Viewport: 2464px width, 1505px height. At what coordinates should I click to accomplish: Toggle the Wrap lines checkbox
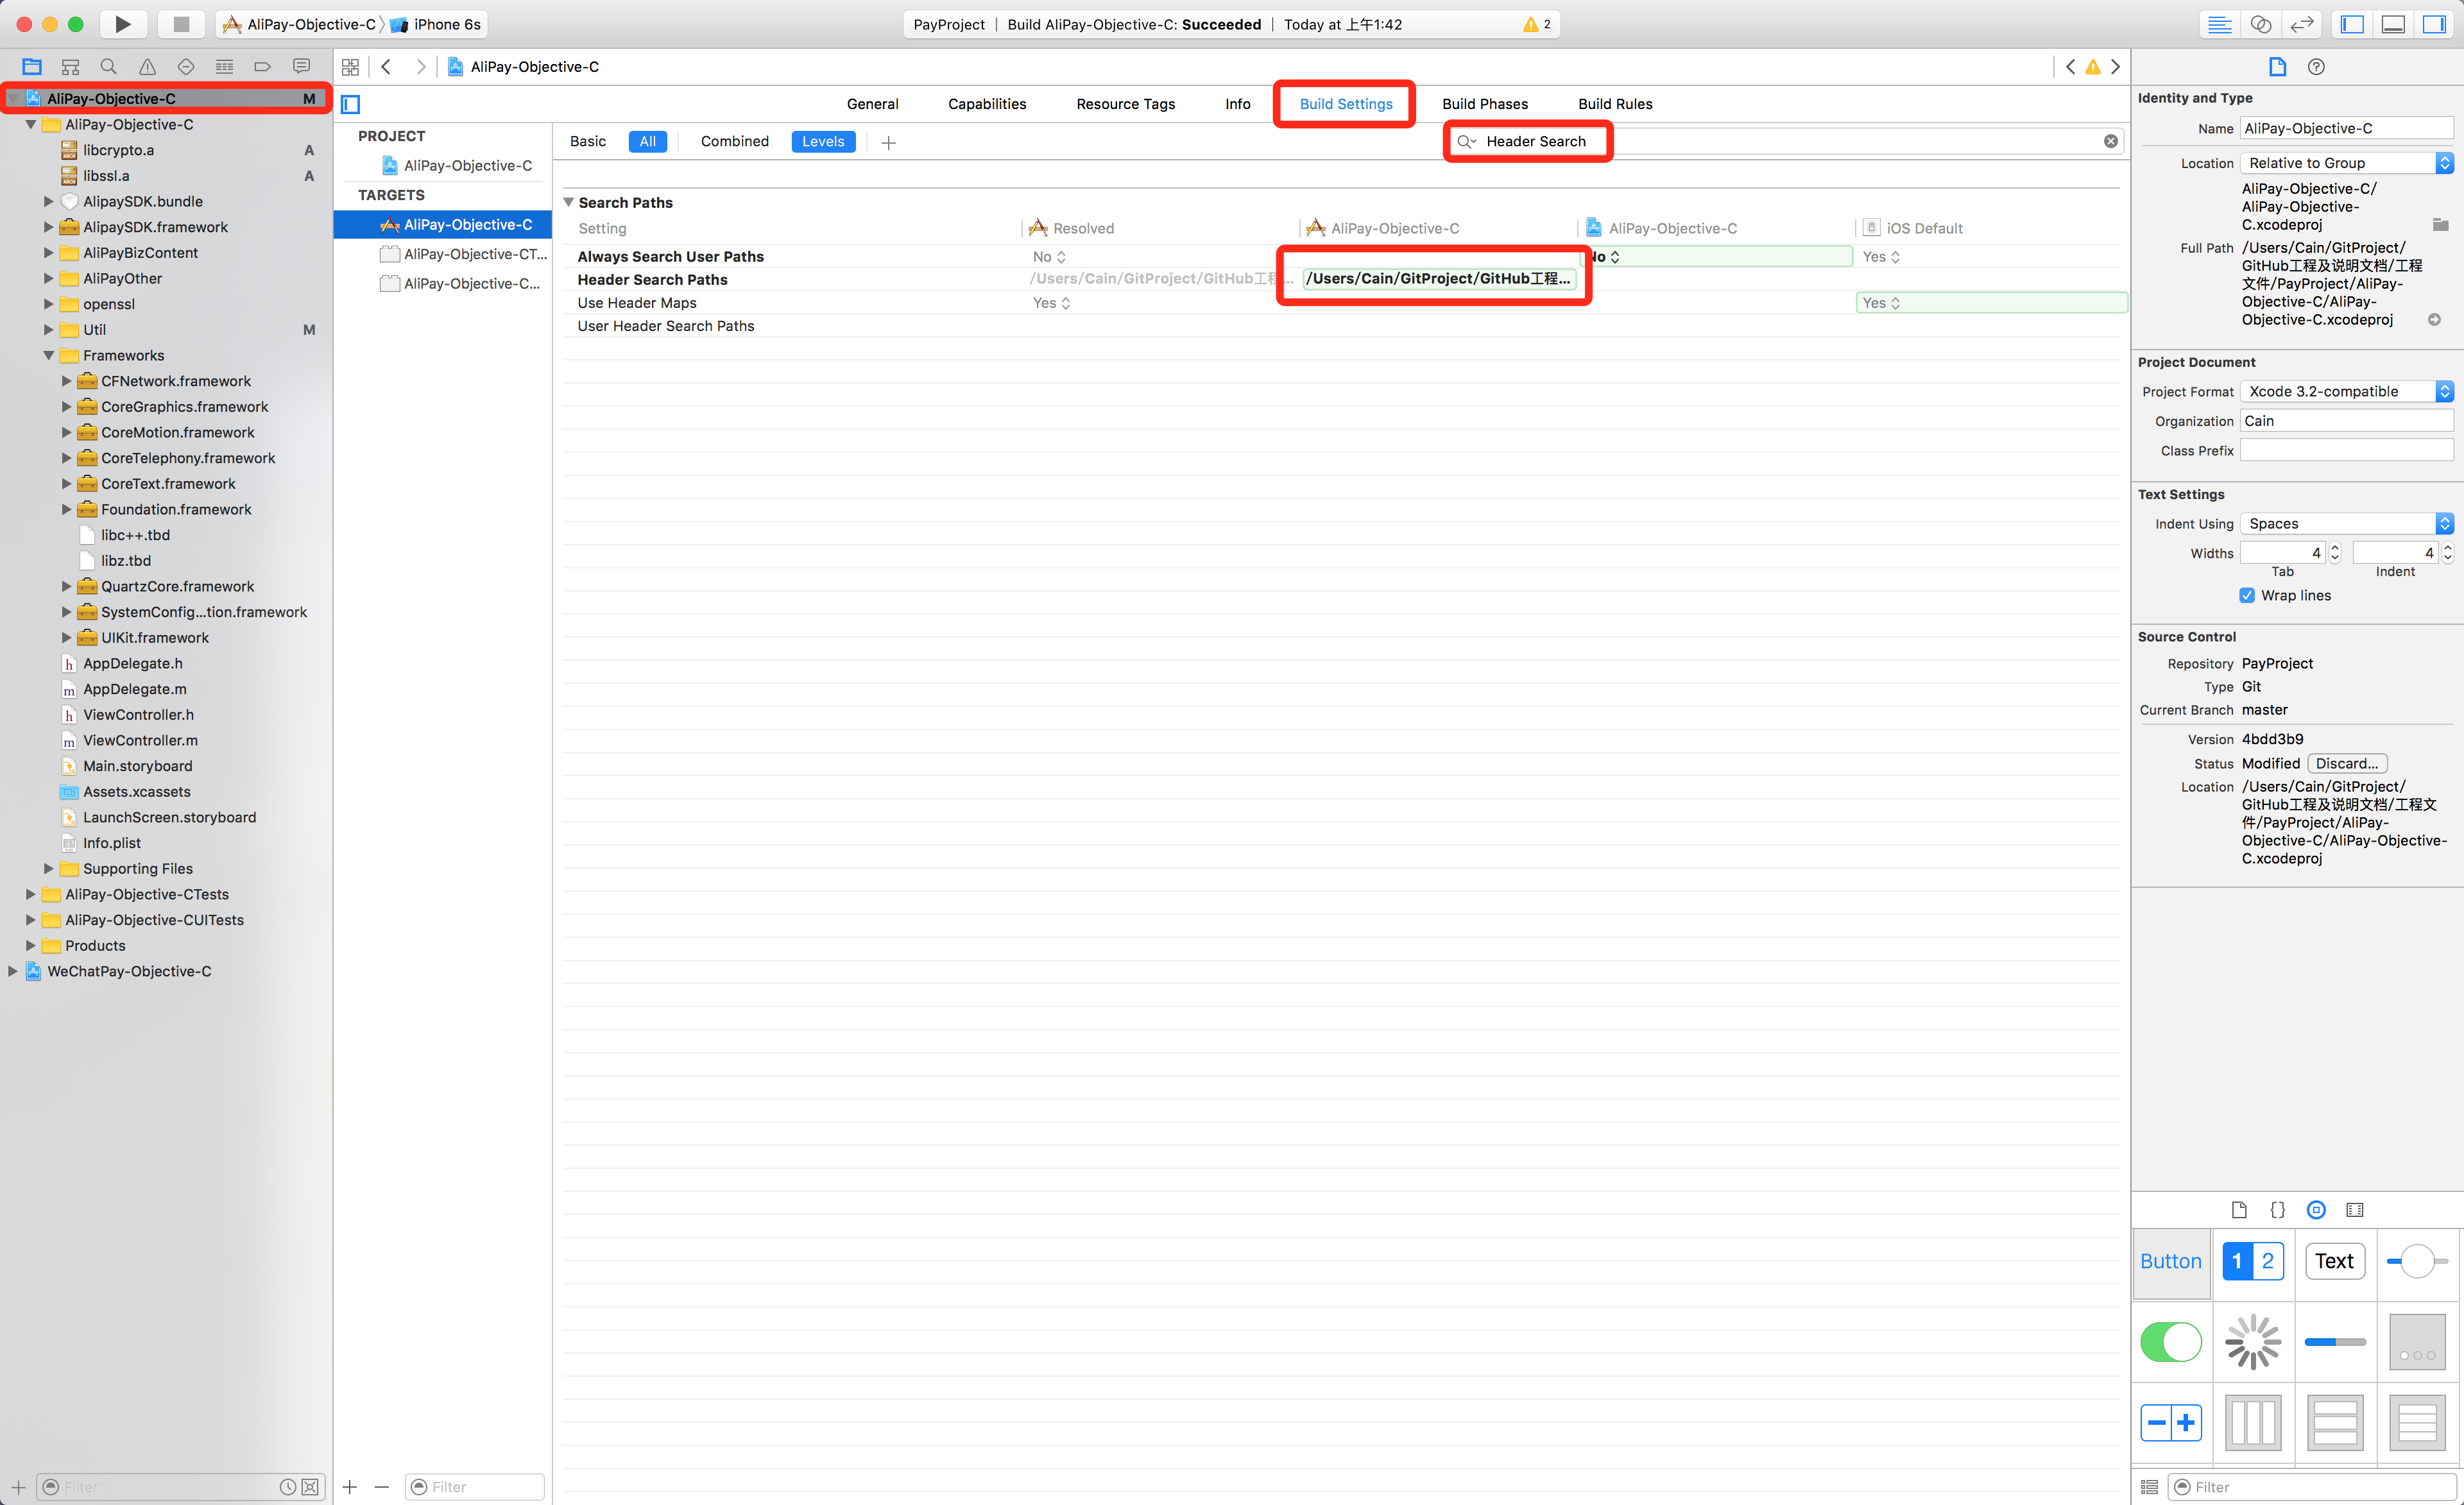point(2247,595)
